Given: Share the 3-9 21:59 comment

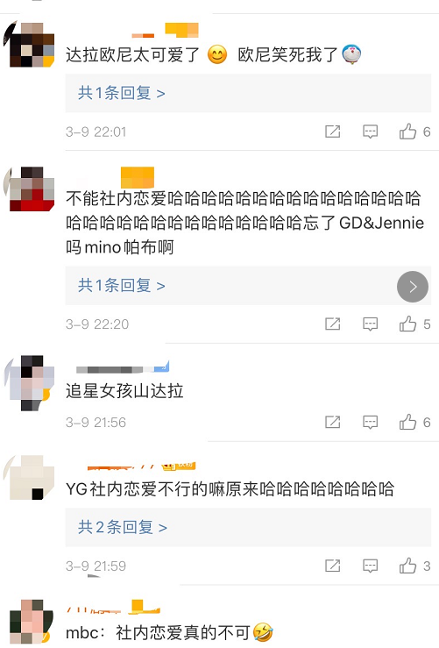Looking at the screenshot, I should [332, 566].
